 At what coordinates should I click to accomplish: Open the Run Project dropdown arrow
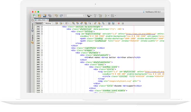[108, 16]
